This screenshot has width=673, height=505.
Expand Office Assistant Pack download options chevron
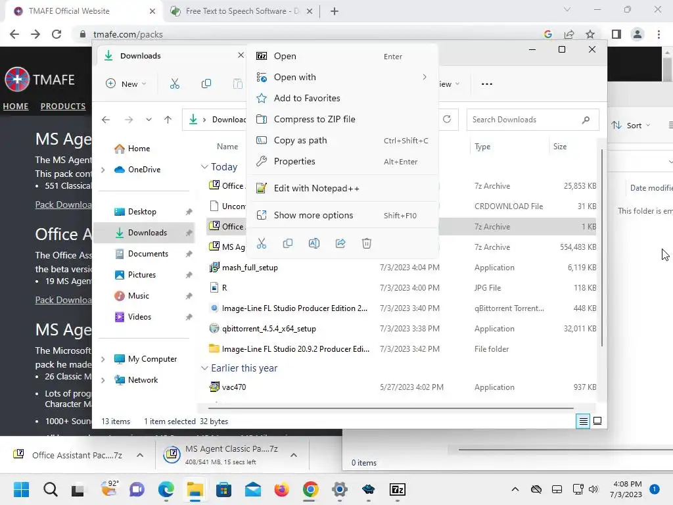pos(140,455)
